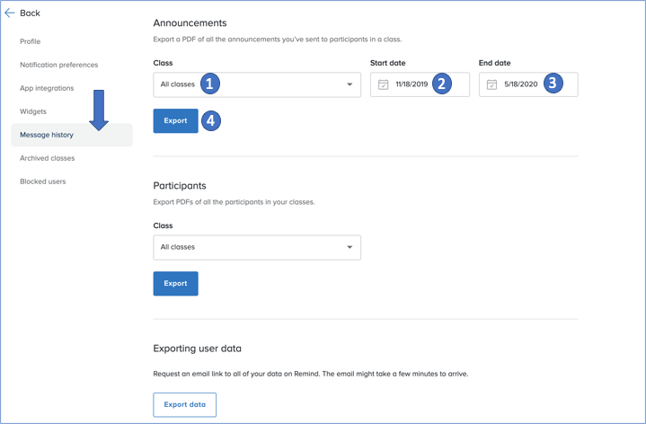Screen dimensions: 646x424
Task: Go to Notification preferences
Action: [59, 65]
